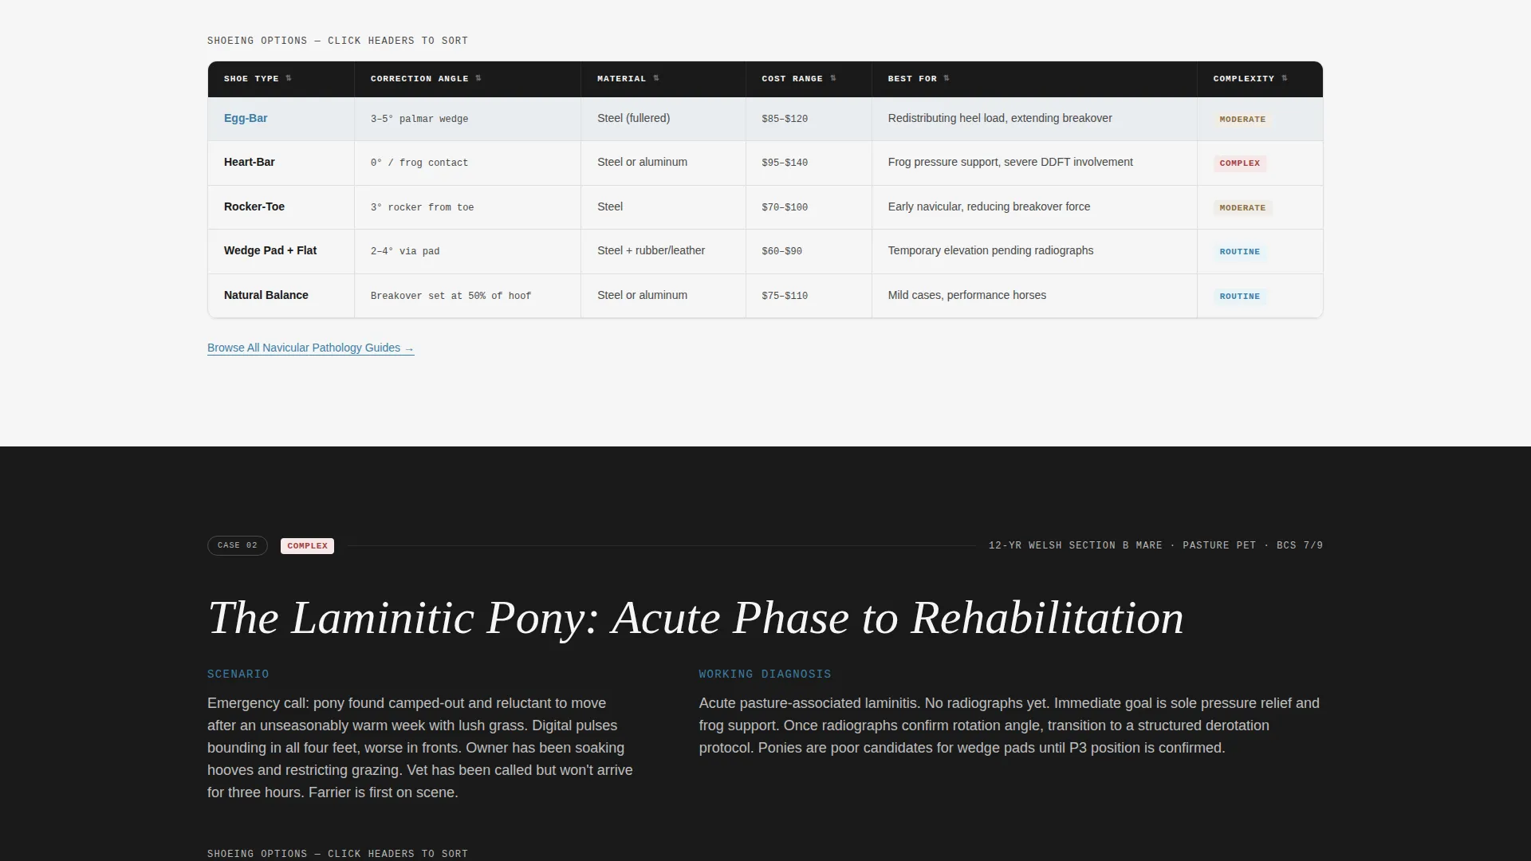Sort by the Shoe Type sort icon

point(289,78)
